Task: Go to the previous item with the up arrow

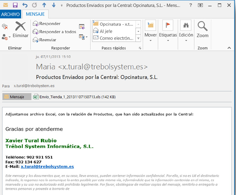Action: tap(44, 5)
